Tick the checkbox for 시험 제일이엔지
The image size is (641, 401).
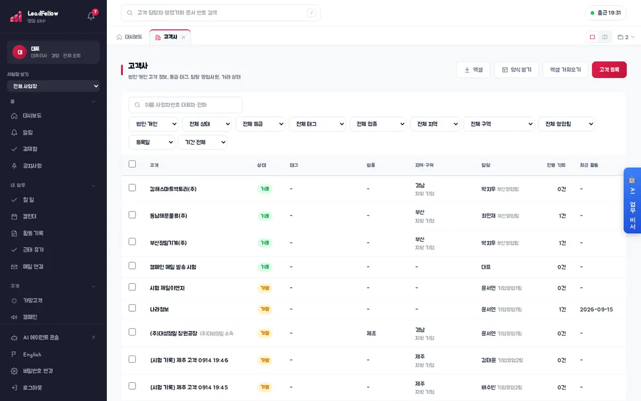[132, 287]
